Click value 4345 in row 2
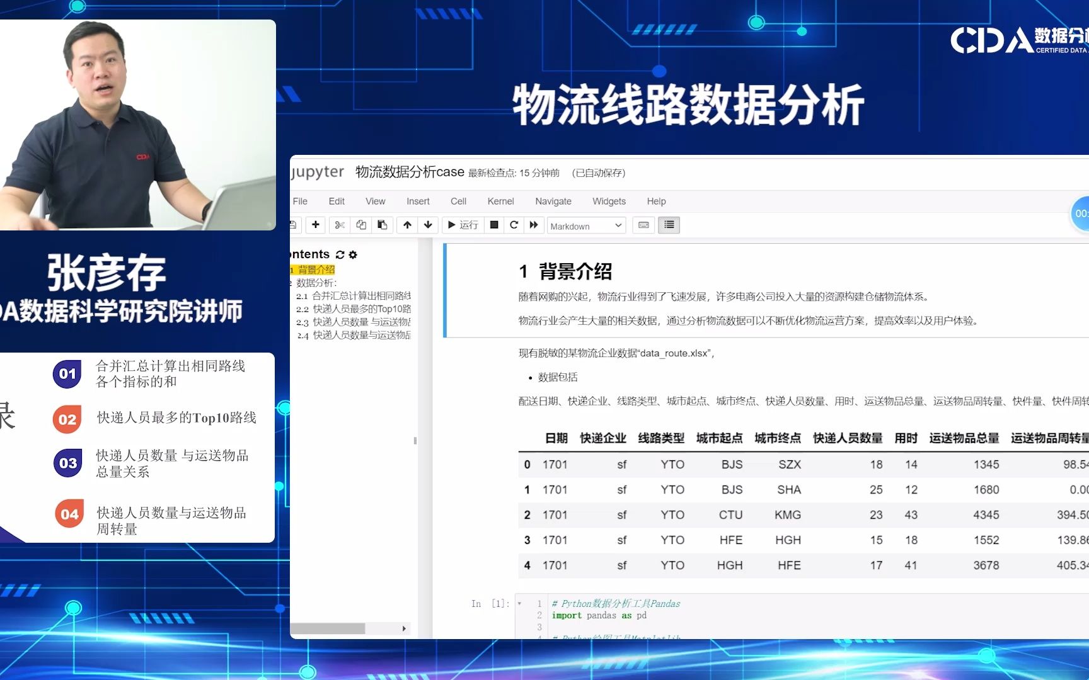 click(986, 515)
